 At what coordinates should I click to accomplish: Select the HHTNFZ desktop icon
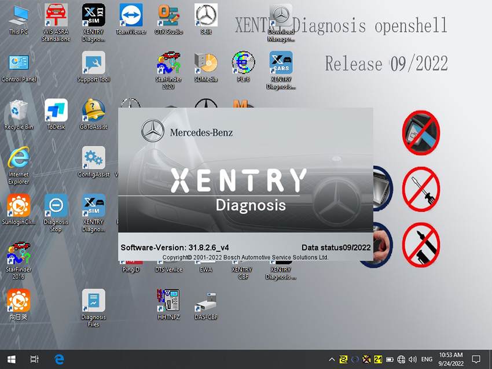coord(168,305)
